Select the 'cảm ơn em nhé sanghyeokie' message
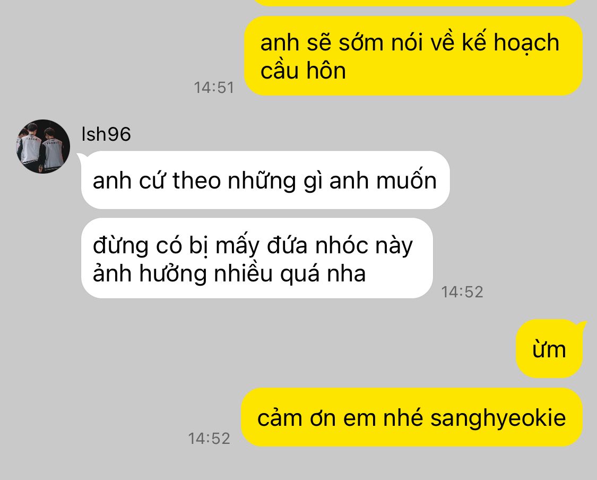Screen dimensions: 597x480 [x=412, y=417]
